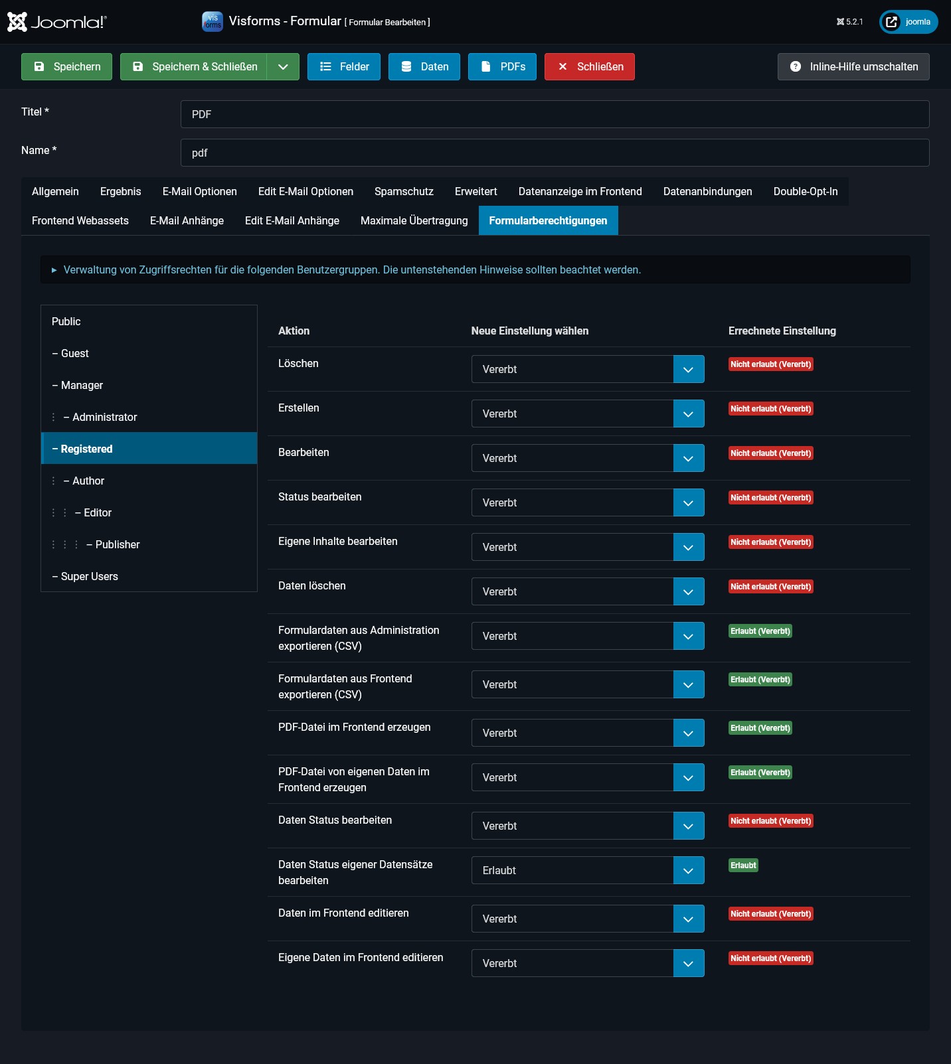Open the Löschen permission dropdown
This screenshot has width=951, height=1064.
pyautogui.click(x=587, y=369)
